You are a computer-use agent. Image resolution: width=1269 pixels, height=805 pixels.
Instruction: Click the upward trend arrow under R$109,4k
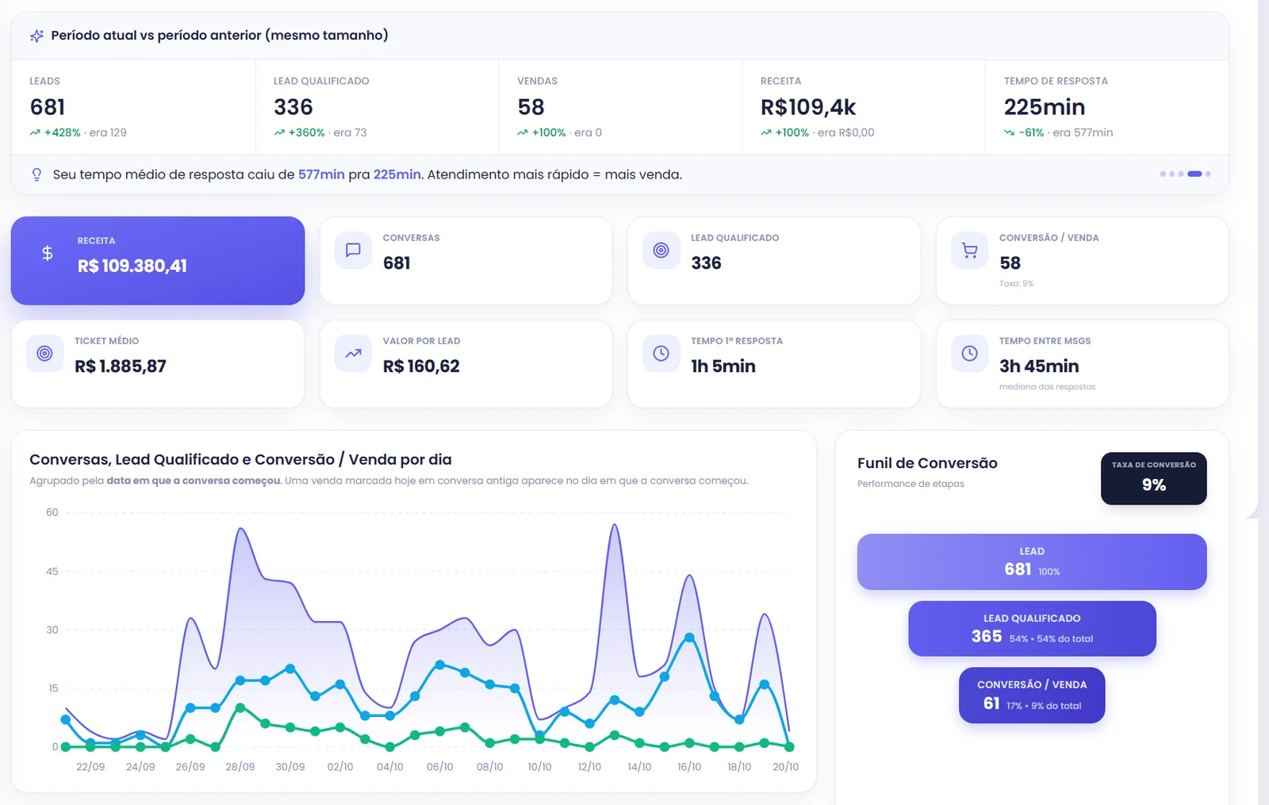tap(766, 132)
